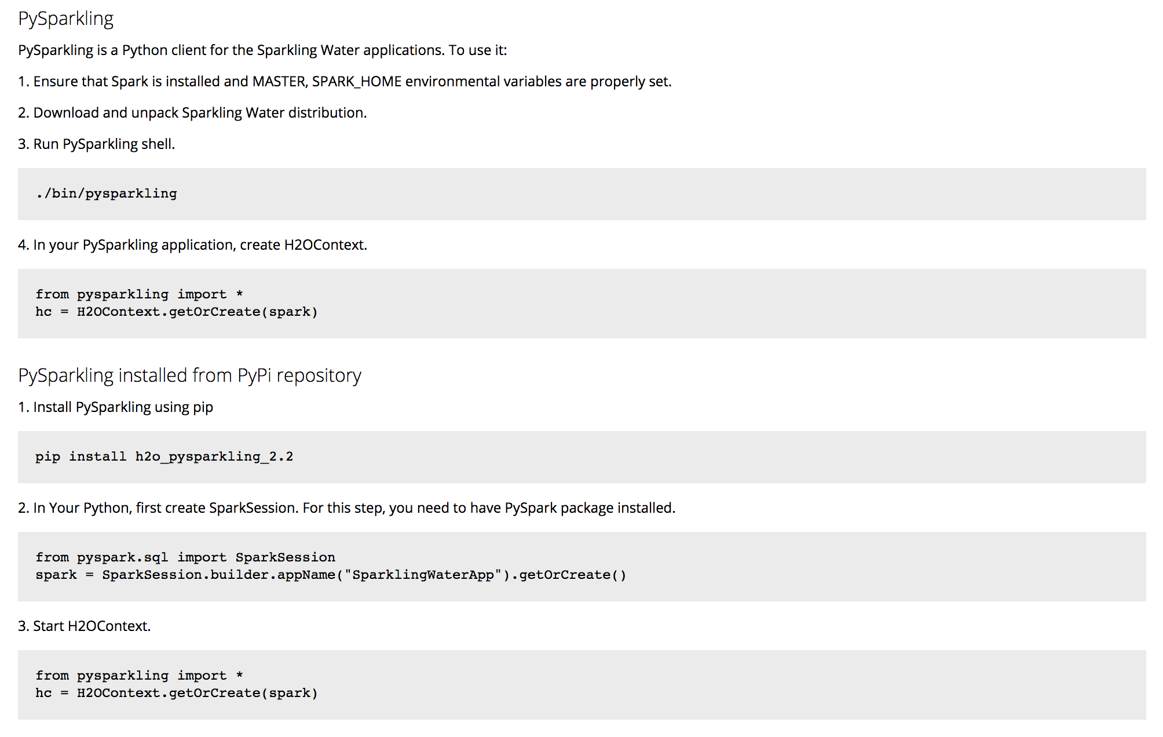Viewport: 1163px width, 737px height.
Task: Click the 'Run PySparkling shell' step text
Action: click(96, 144)
